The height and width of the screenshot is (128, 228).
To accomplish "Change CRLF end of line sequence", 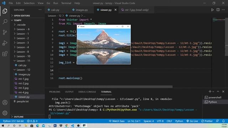I will click(169, 121).
